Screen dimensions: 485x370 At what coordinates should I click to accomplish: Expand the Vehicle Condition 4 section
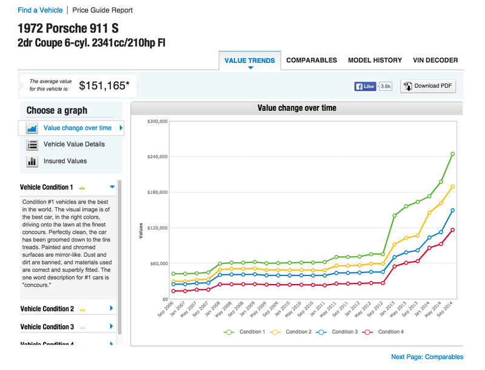(x=68, y=343)
